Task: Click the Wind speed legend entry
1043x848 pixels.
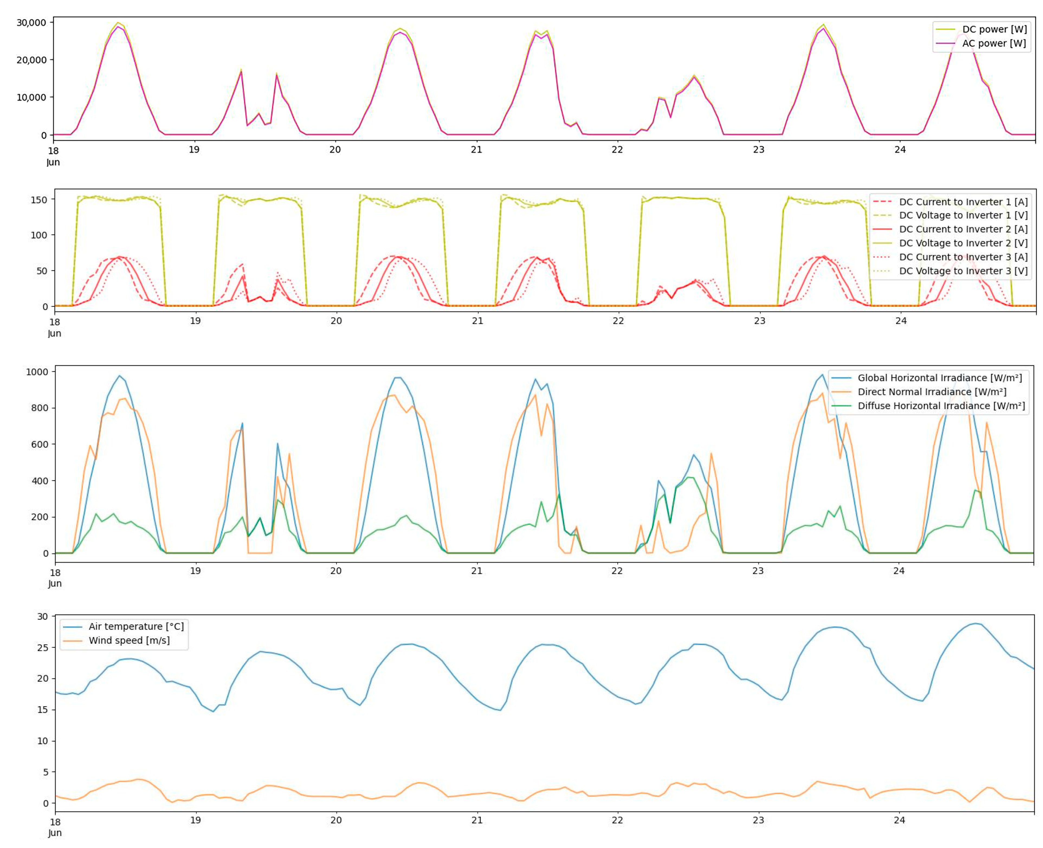Action: [129, 640]
